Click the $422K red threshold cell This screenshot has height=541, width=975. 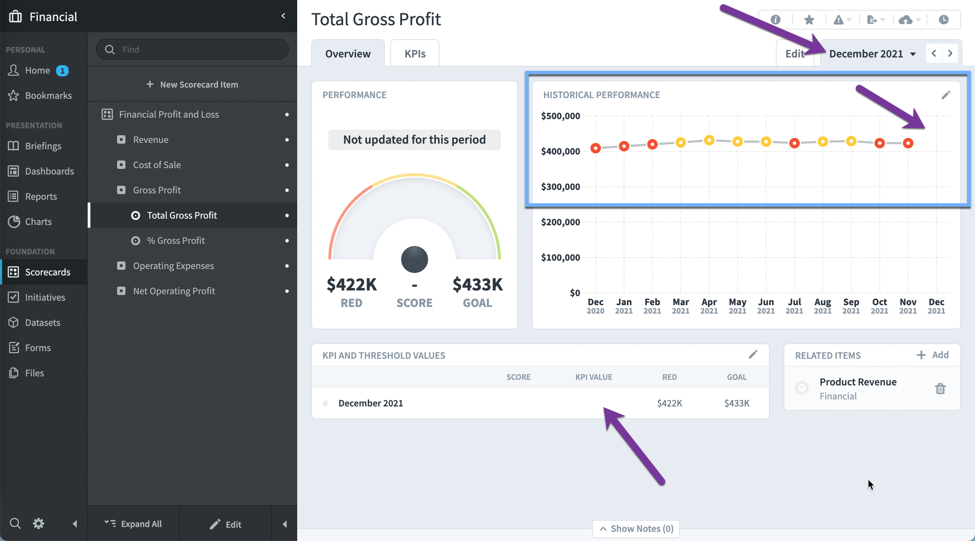click(x=669, y=403)
